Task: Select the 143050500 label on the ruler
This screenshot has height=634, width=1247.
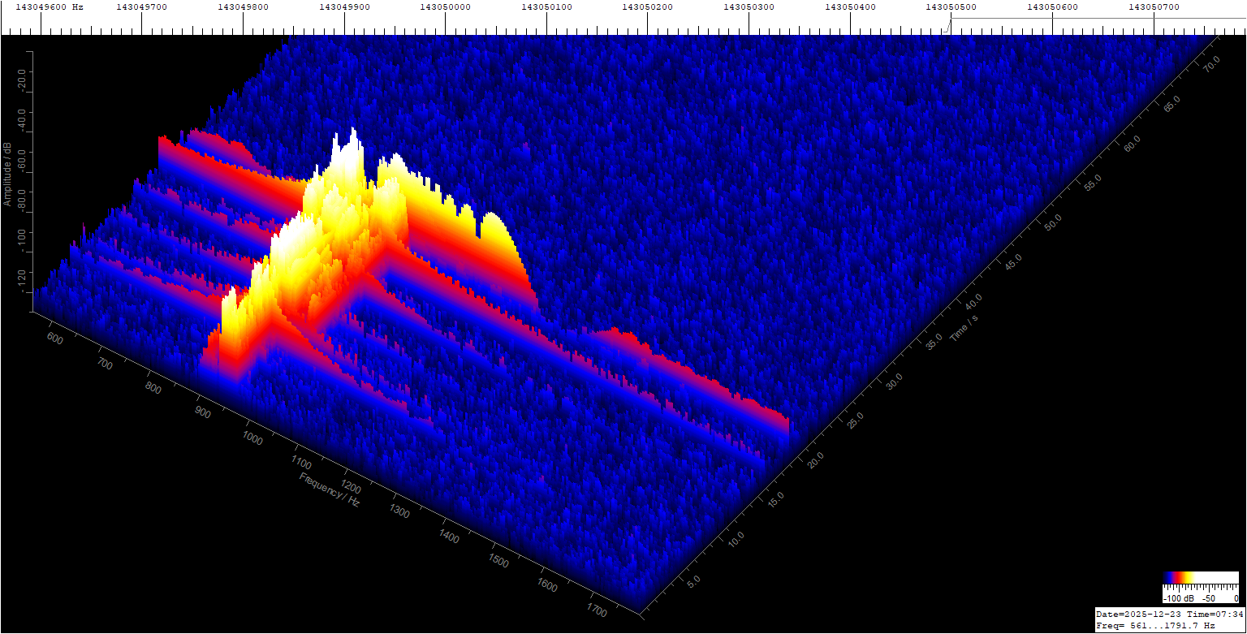Action: coord(951,6)
